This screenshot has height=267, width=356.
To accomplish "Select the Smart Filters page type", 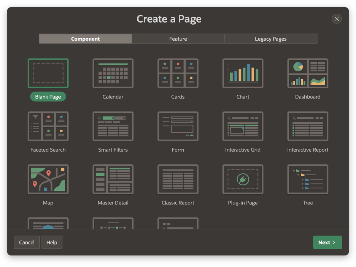I will 113,126.
